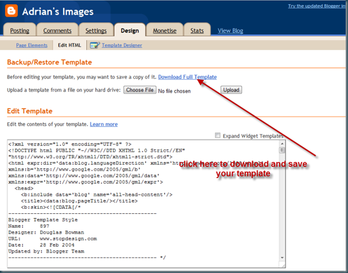
Task: Click the 'Updated by: Blogger Team' line
Action: point(46,252)
